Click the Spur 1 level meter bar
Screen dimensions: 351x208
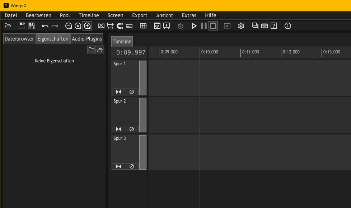click(x=143, y=78)
